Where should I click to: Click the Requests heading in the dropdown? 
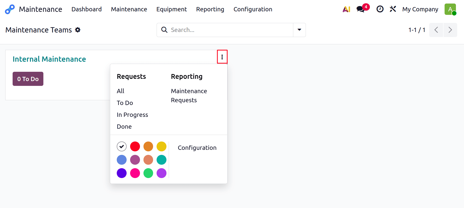[x=131, y=76]
